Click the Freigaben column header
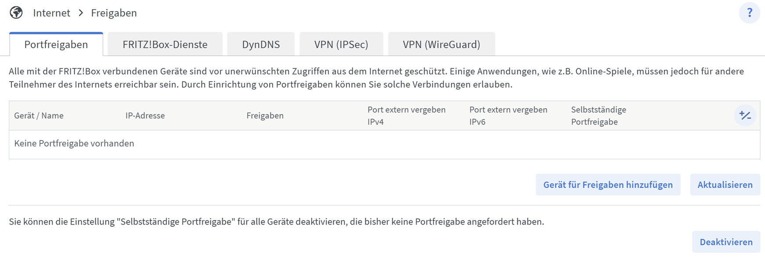This screenshot has width=765, height=257. (265, 116)
